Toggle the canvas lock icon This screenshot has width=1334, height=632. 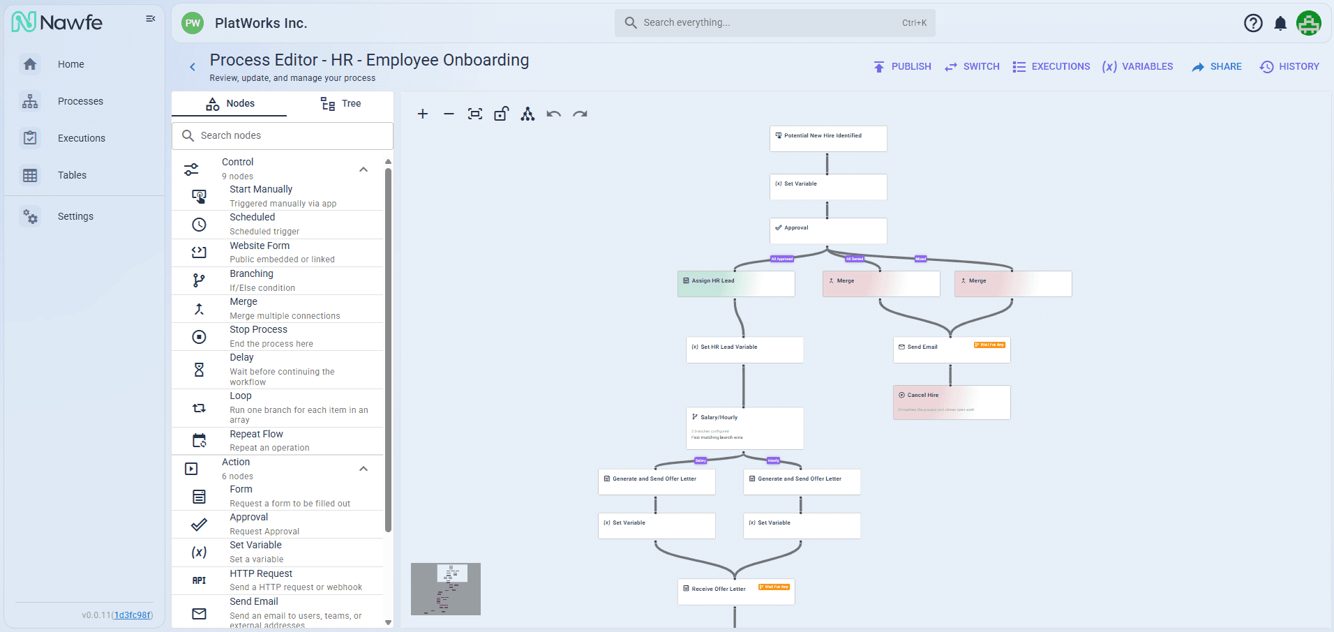click(x=502, y=114)
